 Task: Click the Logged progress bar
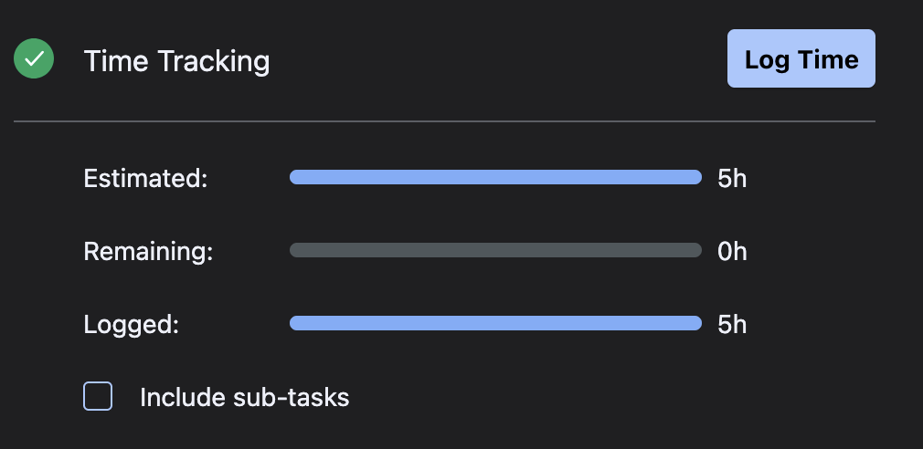pyautogui.click(x=495, y=323)
